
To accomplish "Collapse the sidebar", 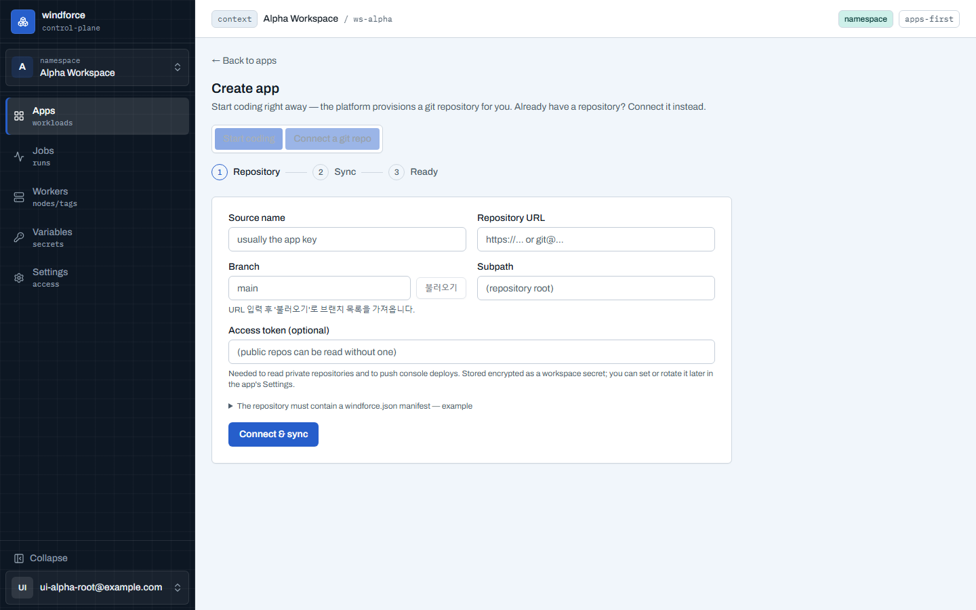I will click(98, 558).
